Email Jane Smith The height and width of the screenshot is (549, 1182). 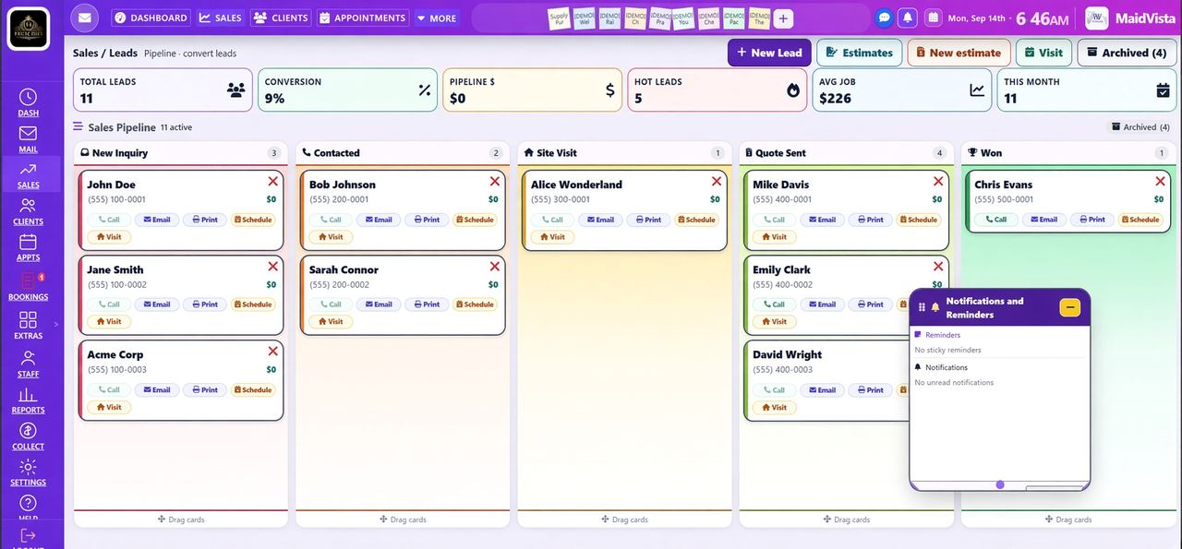(x=157, y=304)
